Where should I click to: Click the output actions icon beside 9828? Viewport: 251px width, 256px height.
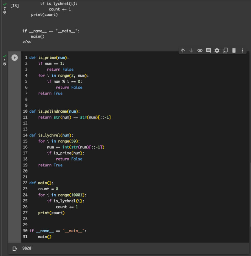pos(14,248)
